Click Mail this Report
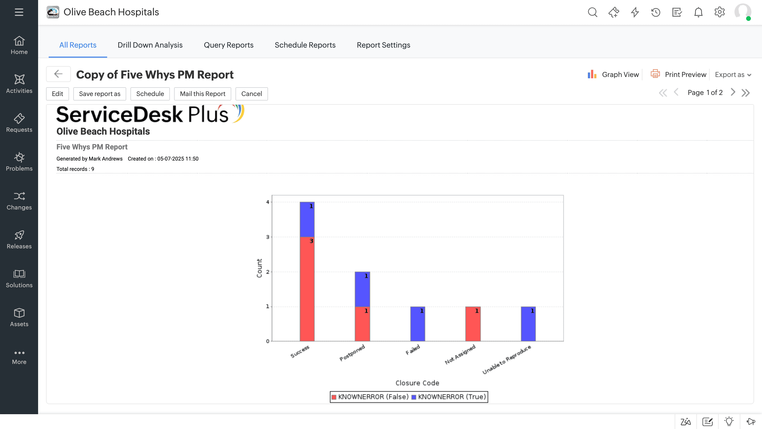This screenshot has height=429, width=762. click(202, 94)
